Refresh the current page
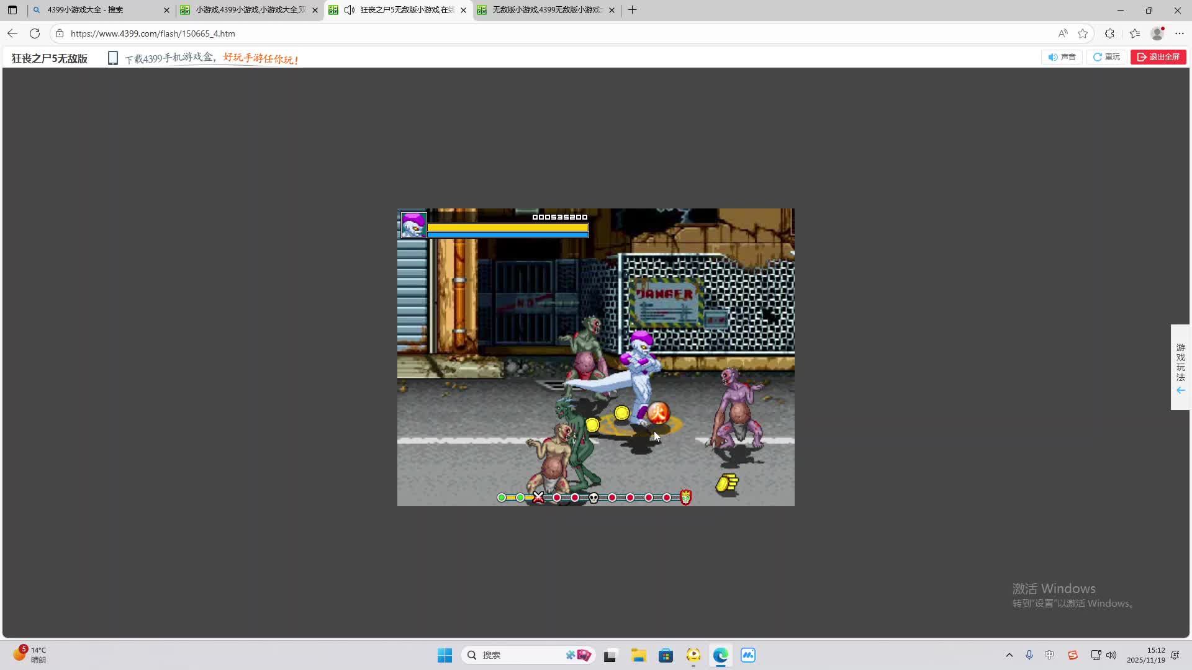This screenshot has height=670, width=1192. (x=35, y=33)
